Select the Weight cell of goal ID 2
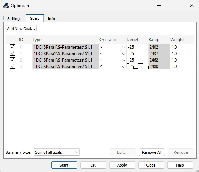The height and width of the screenshot is (172, 199). coord(182,60)
